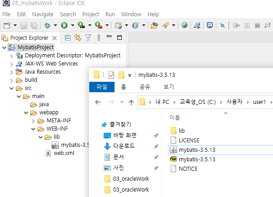Close the Project Explorer tab
Screen dimensions: 273x197
[54, 38]
